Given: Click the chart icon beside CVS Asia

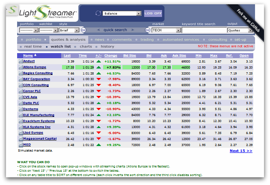Looking at the screenshot, I should tap(21, 97).
